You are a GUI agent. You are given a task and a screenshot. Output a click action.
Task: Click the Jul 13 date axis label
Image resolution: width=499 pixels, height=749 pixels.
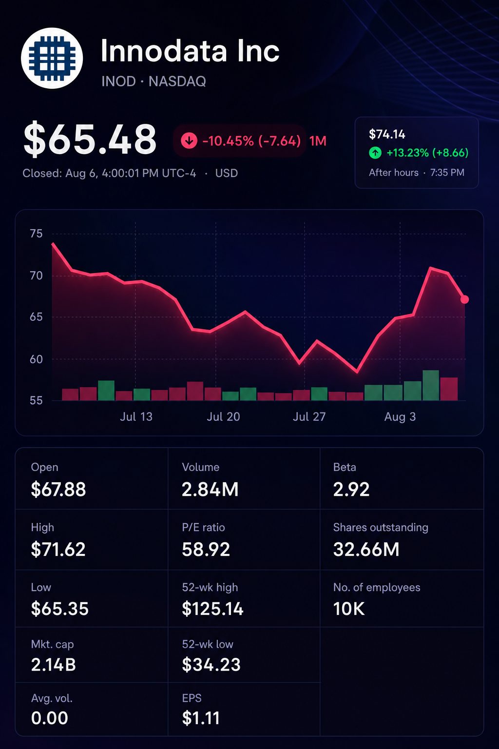[136, 417]
